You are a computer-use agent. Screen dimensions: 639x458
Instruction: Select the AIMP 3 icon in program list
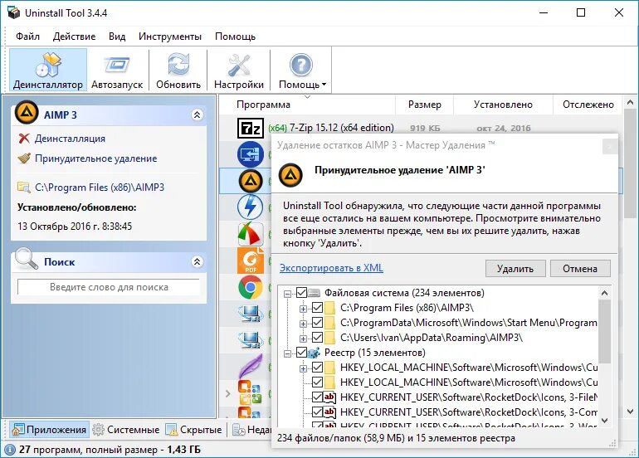tap(251, 181)
